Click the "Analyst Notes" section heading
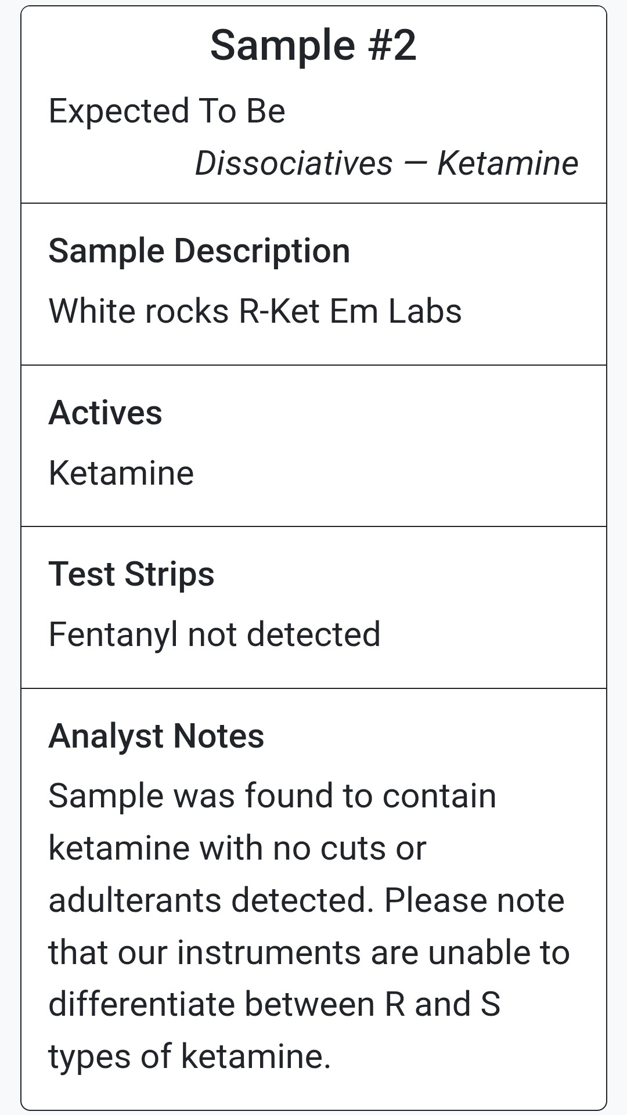The height and width of the screenshot is (1115, 627). (156, 737)
